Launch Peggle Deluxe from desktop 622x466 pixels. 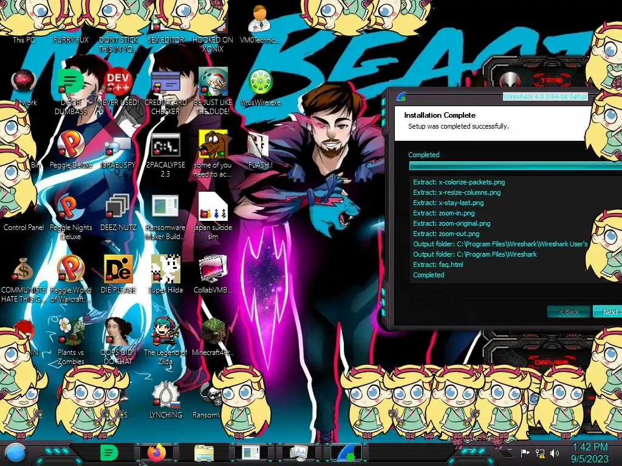71,150
